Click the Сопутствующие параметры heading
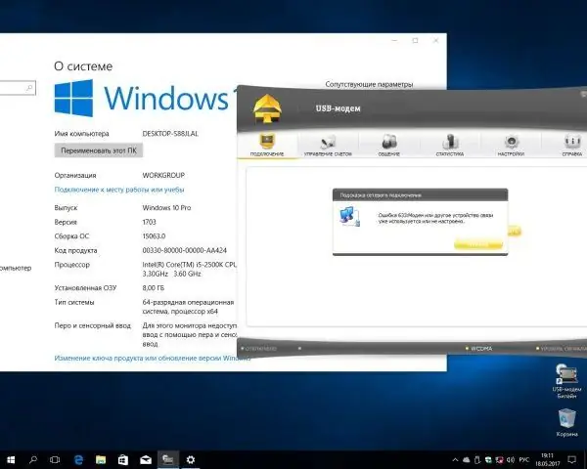587x469 pixels. pos(369,85)
